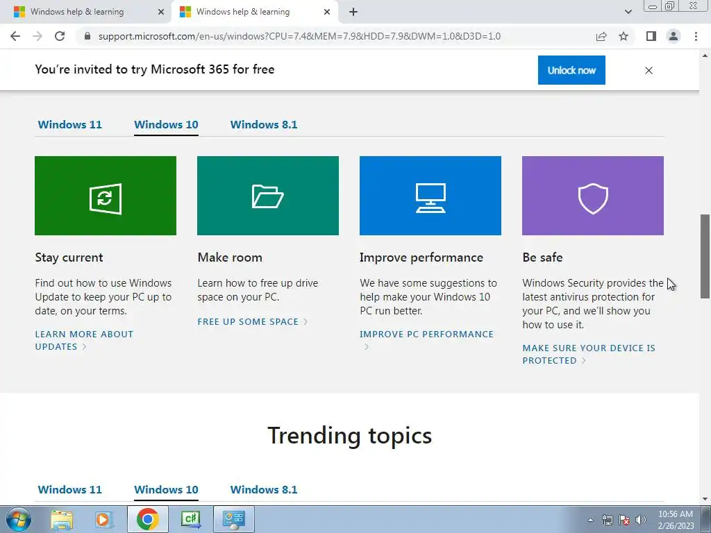Close the first Windows help & learning tab
Viewport: 711px width, 533px height.
click(161, 12)
